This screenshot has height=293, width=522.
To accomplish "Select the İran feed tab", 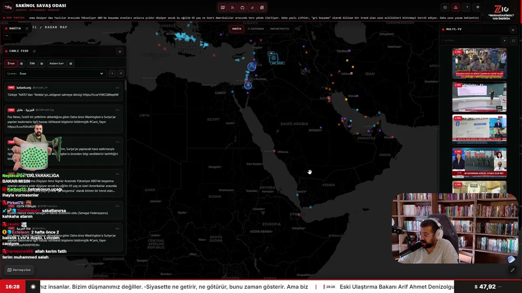I will point(11,63).
